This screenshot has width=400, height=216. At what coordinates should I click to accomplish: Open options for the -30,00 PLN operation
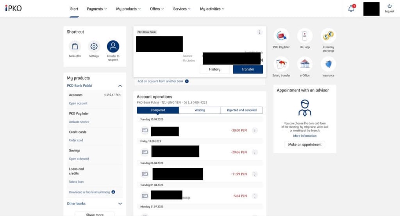255,130
